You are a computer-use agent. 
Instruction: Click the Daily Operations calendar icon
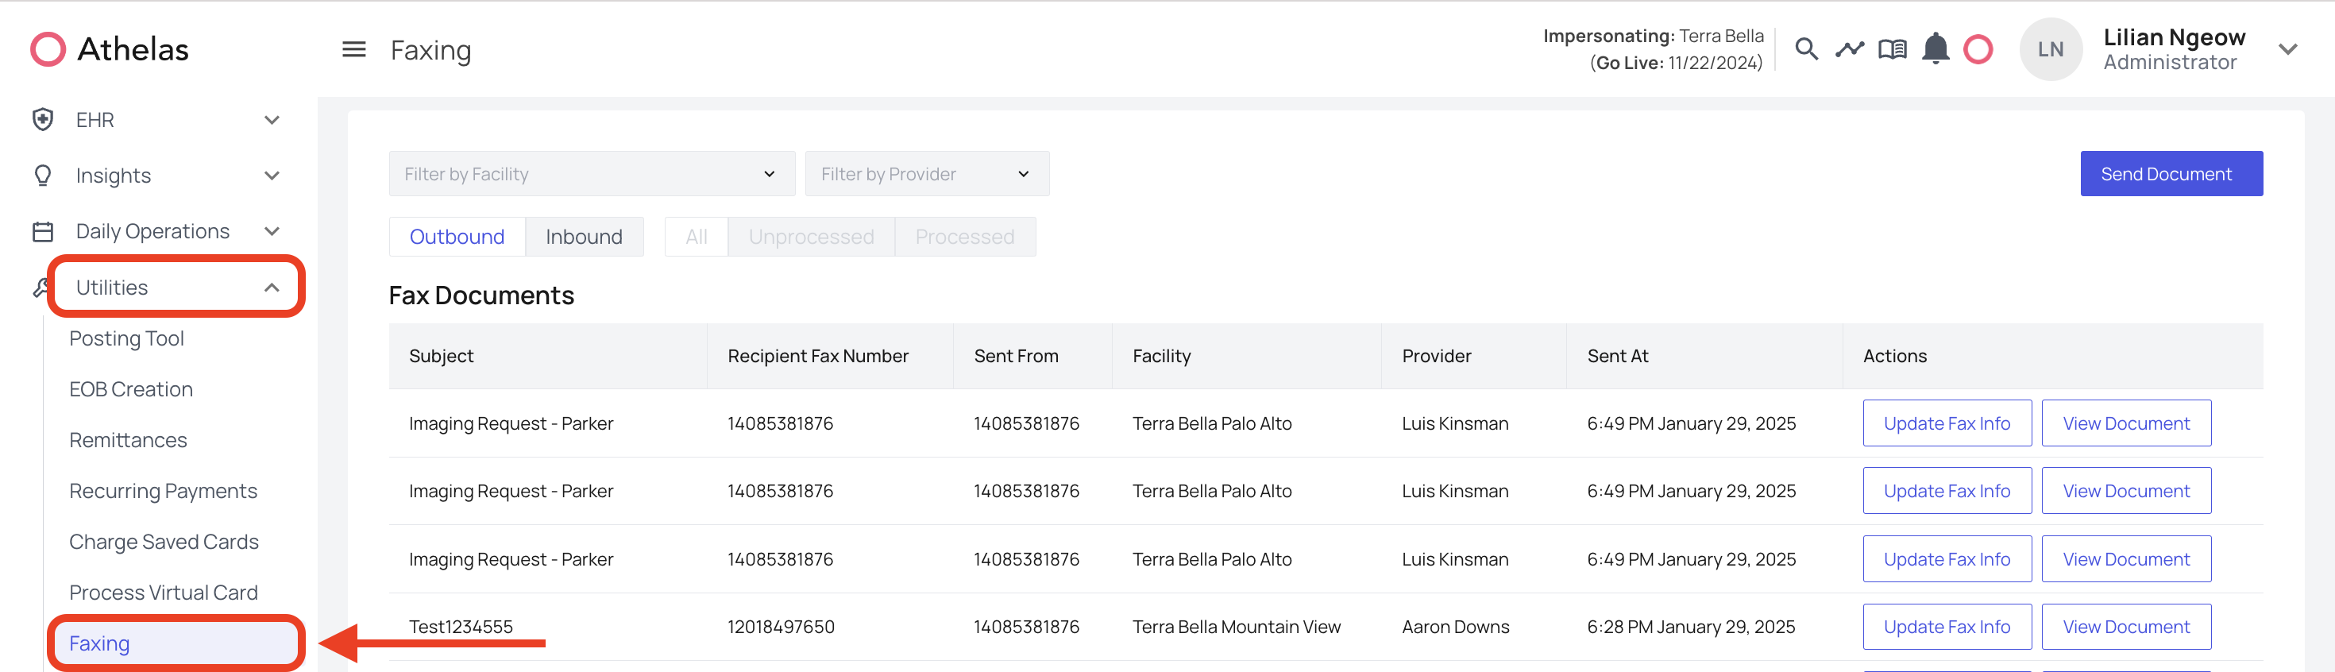point(43,231)
